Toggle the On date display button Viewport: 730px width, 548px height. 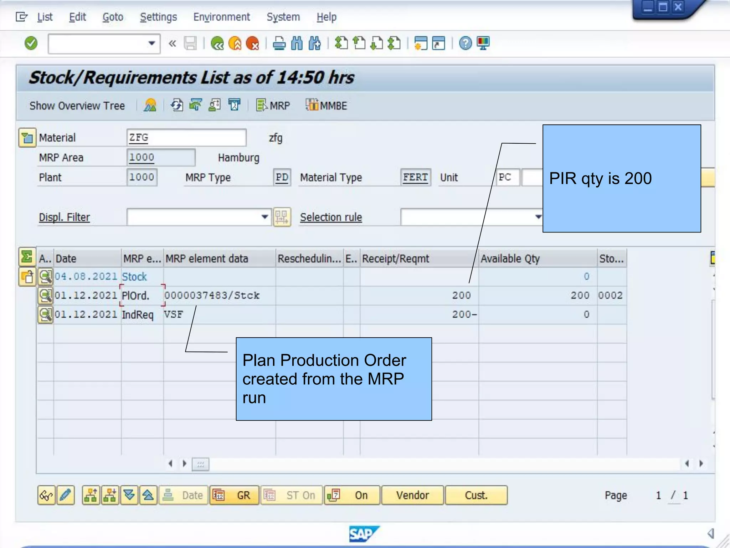(x=352, y=495)
